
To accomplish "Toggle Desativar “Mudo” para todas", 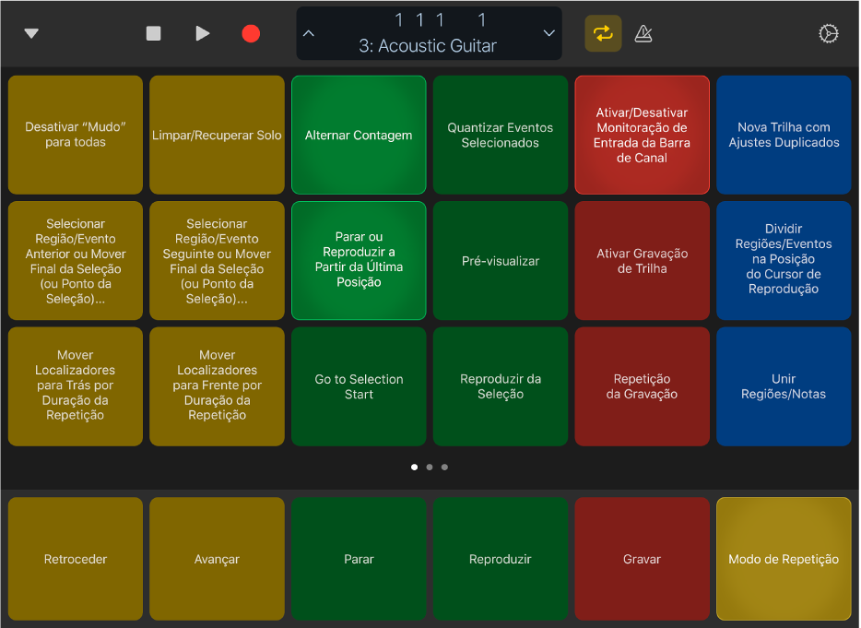I will (75, 135).
